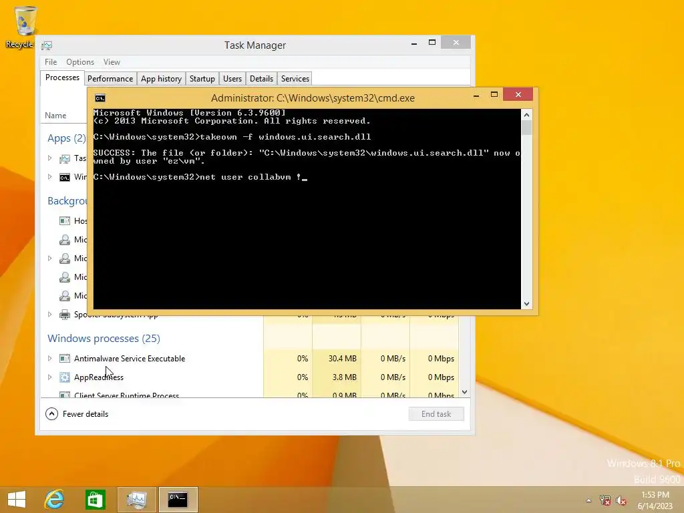Click the Apps (2) group header
684x513 pixels.
[x=67, y=138]
